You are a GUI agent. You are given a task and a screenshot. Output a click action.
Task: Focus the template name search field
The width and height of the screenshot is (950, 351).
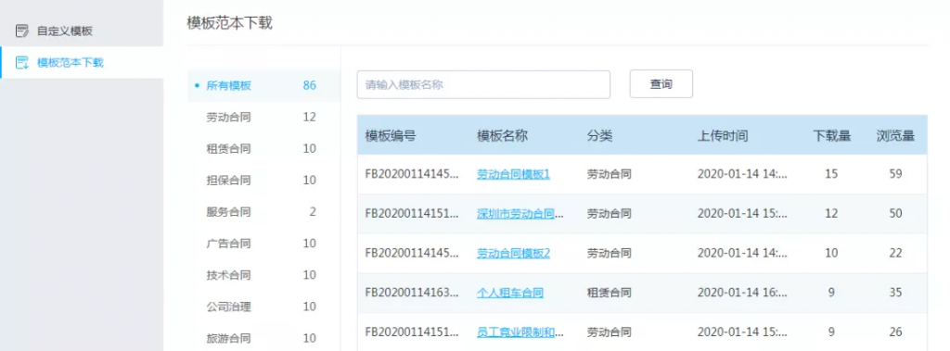(x=483, y=84)
